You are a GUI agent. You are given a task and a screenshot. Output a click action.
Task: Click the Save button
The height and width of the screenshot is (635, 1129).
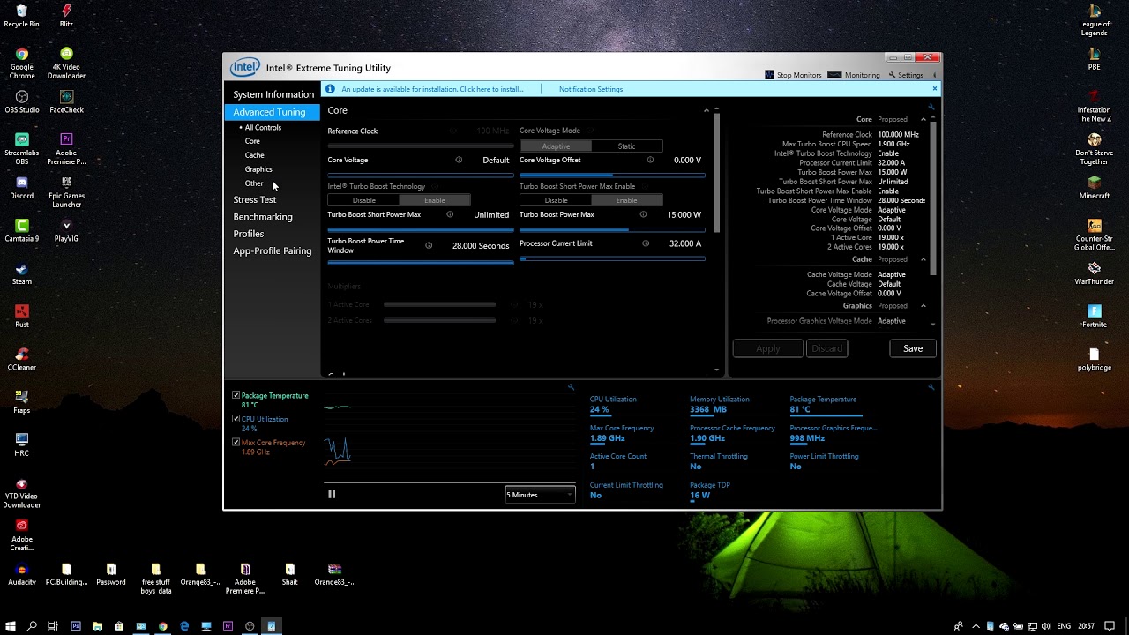tap(913, 348)
